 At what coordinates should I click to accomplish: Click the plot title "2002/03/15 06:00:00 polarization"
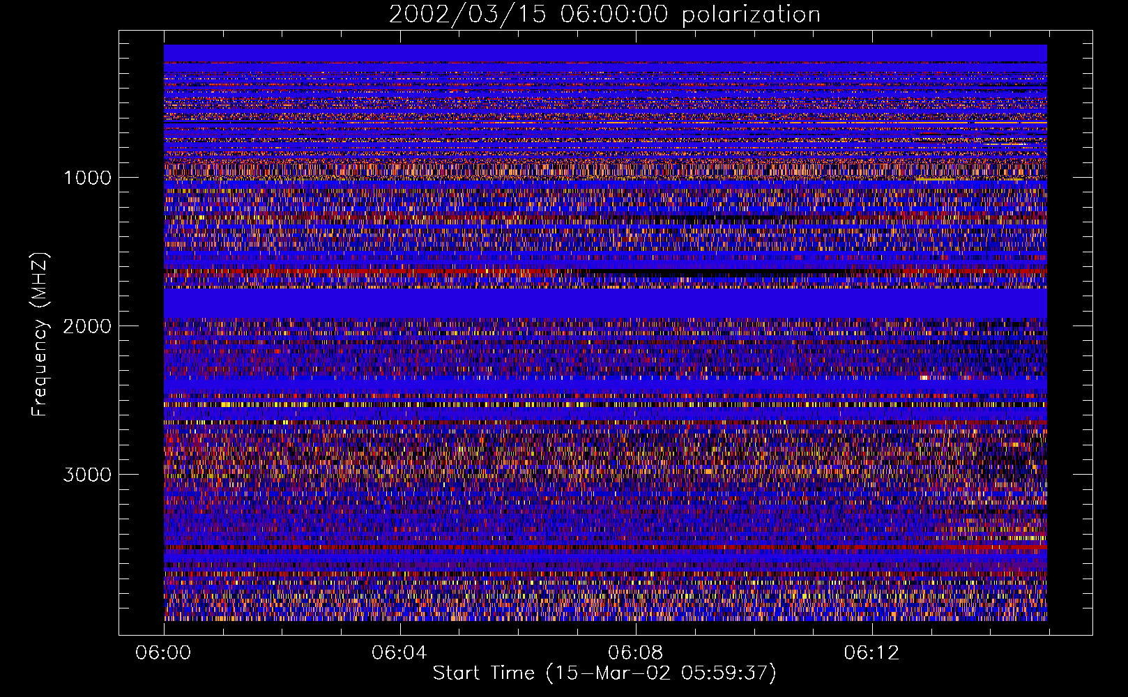tap(604, 15)
